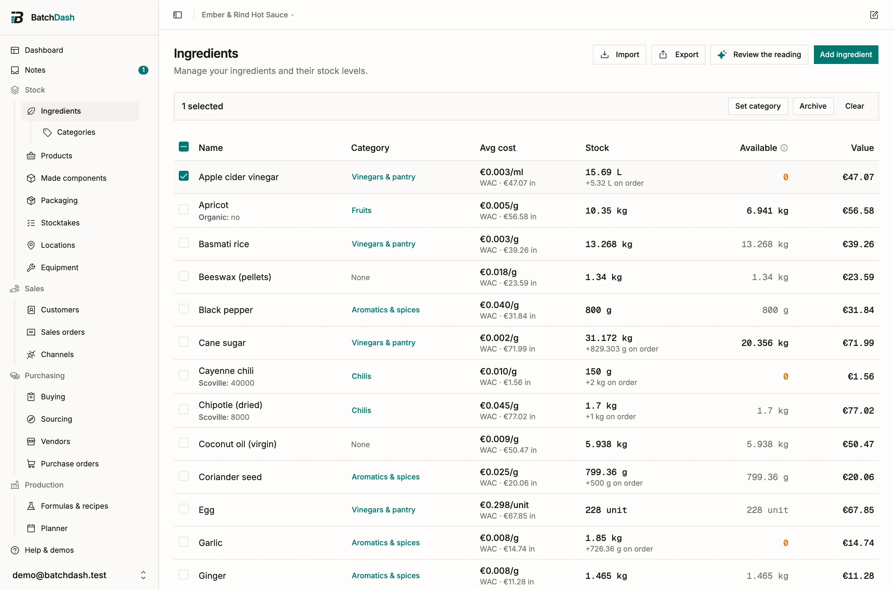Click the Review the reading button
The height and width of the screenshot is (590, 894).
click(x=759, y=55)
